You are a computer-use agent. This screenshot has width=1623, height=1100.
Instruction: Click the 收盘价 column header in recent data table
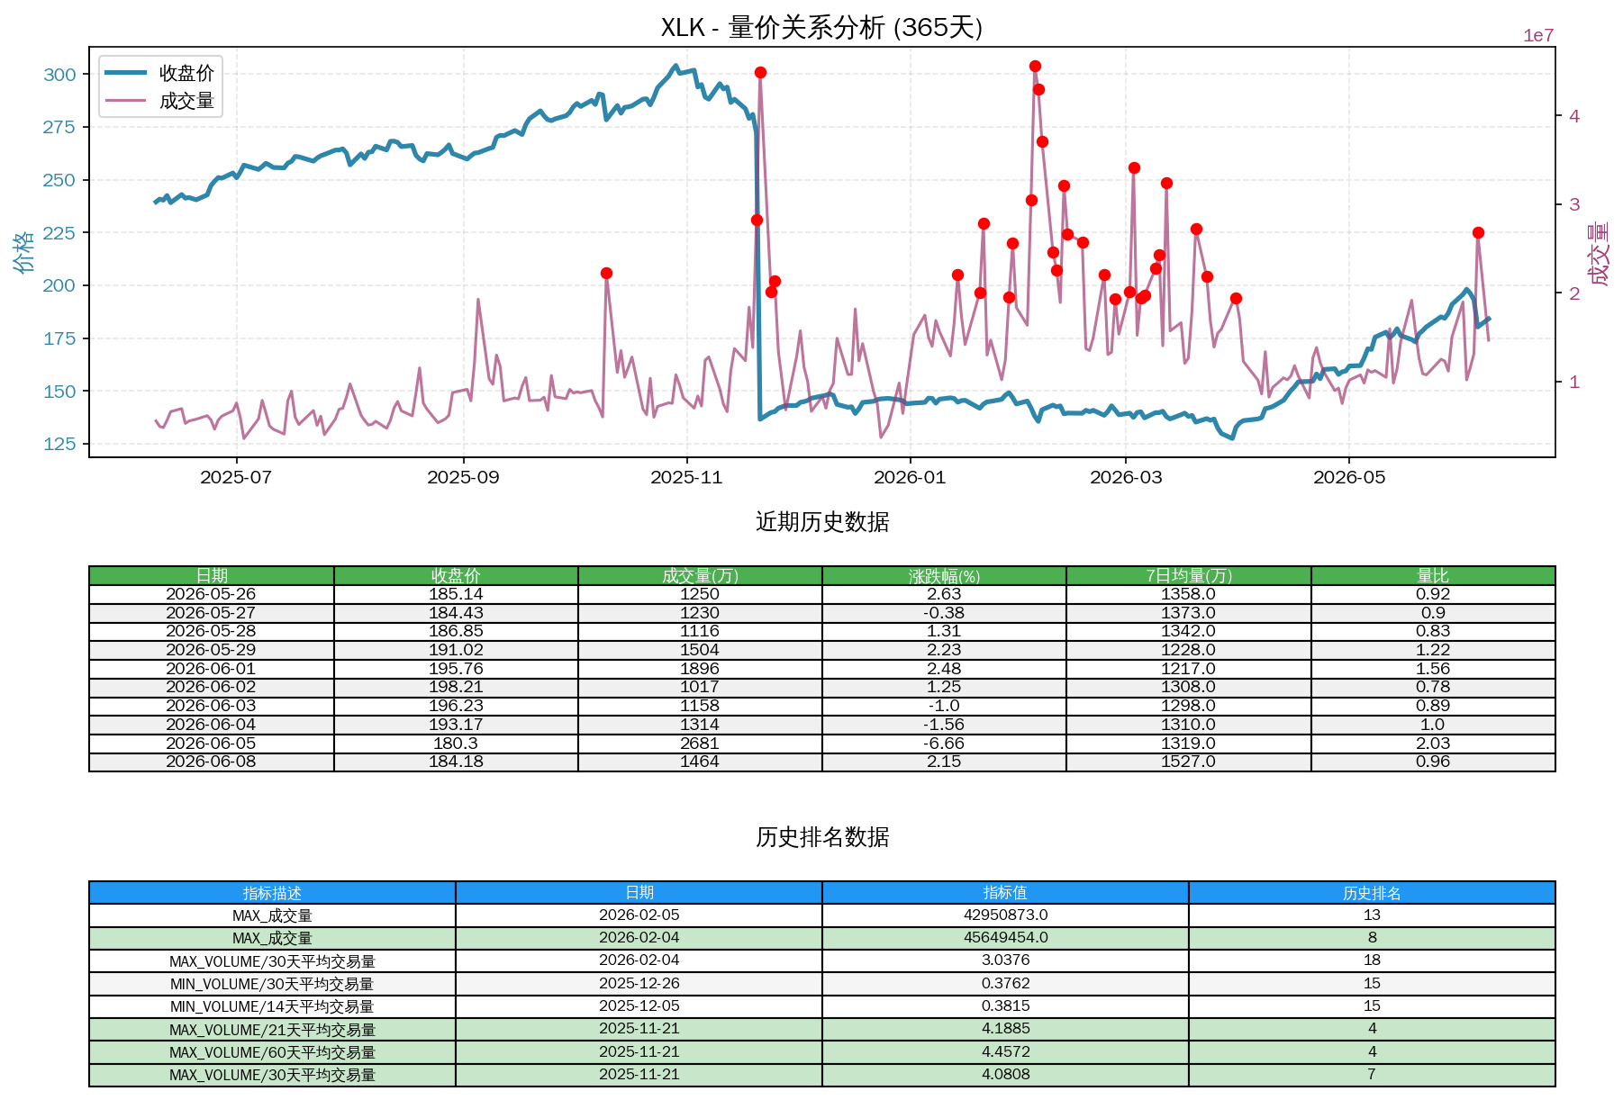[x=456, y=575]
